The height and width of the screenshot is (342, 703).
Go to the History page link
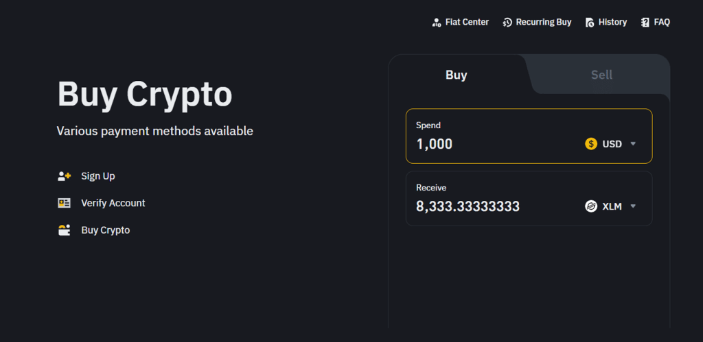(x=612, y=22)
